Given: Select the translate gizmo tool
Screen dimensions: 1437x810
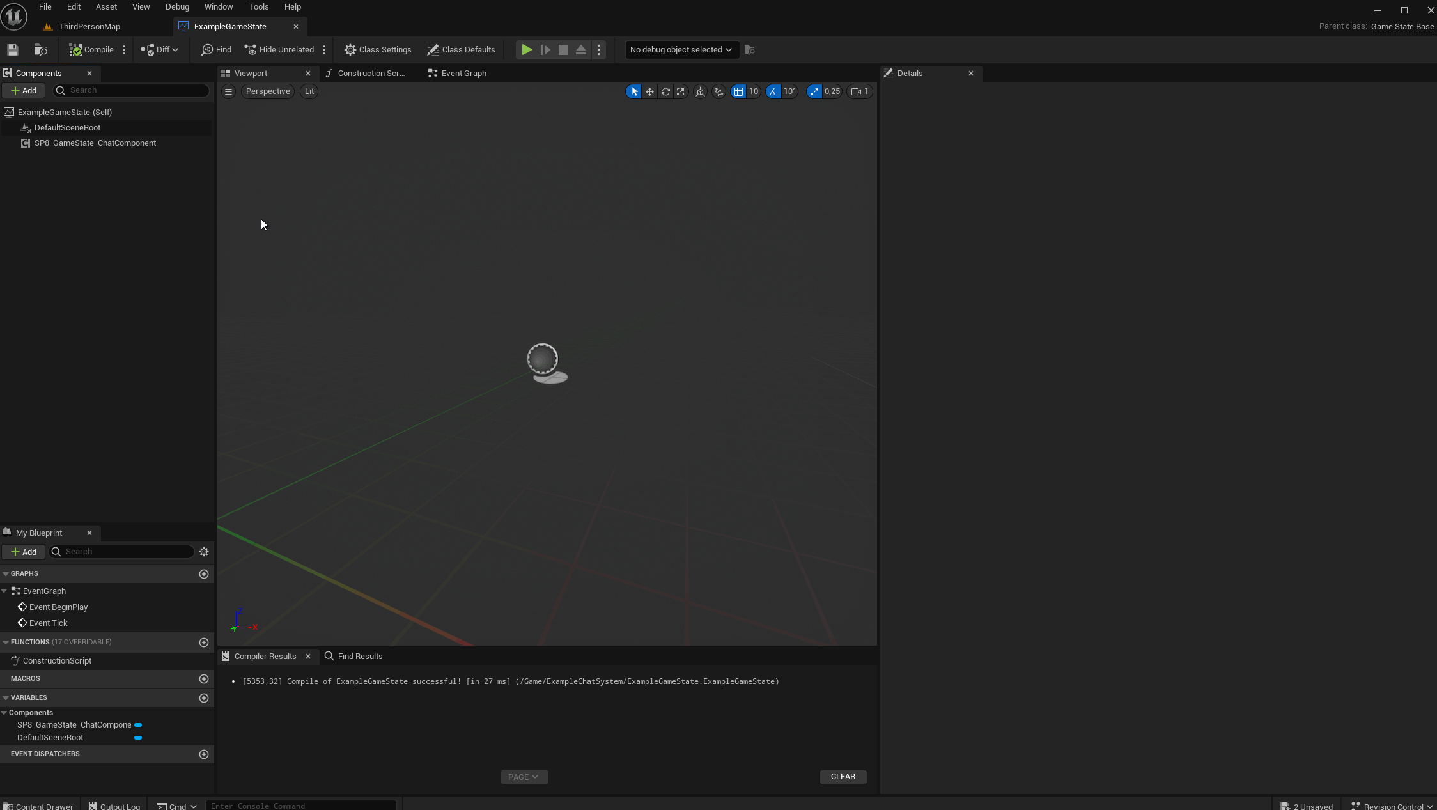Looking at the screenshot, I should point(649,91).
